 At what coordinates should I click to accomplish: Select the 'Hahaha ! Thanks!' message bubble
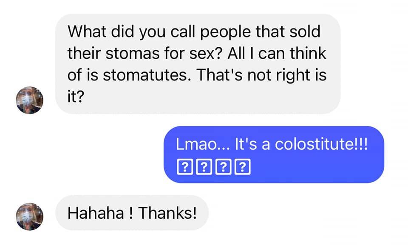[132, 213]
